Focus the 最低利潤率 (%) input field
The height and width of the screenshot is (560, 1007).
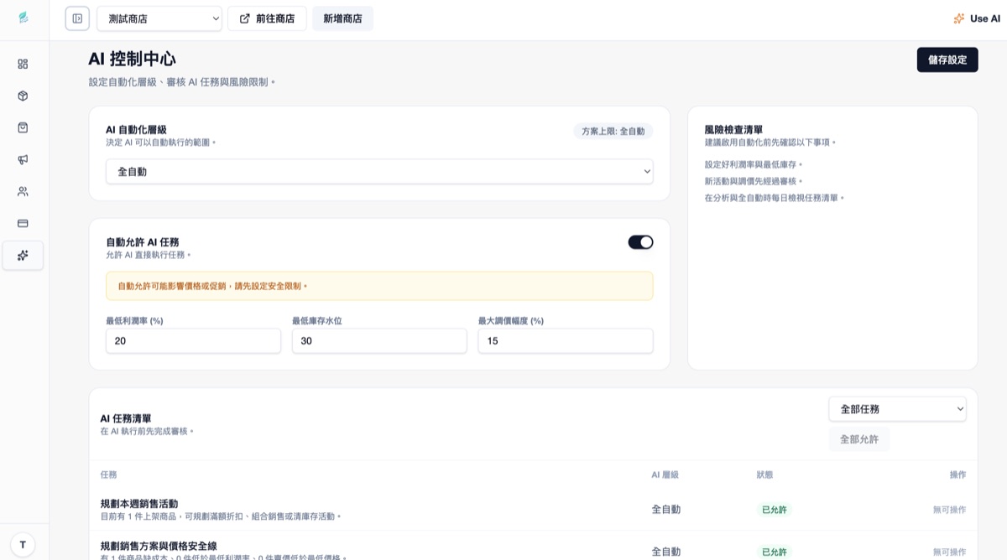(193, 340)
